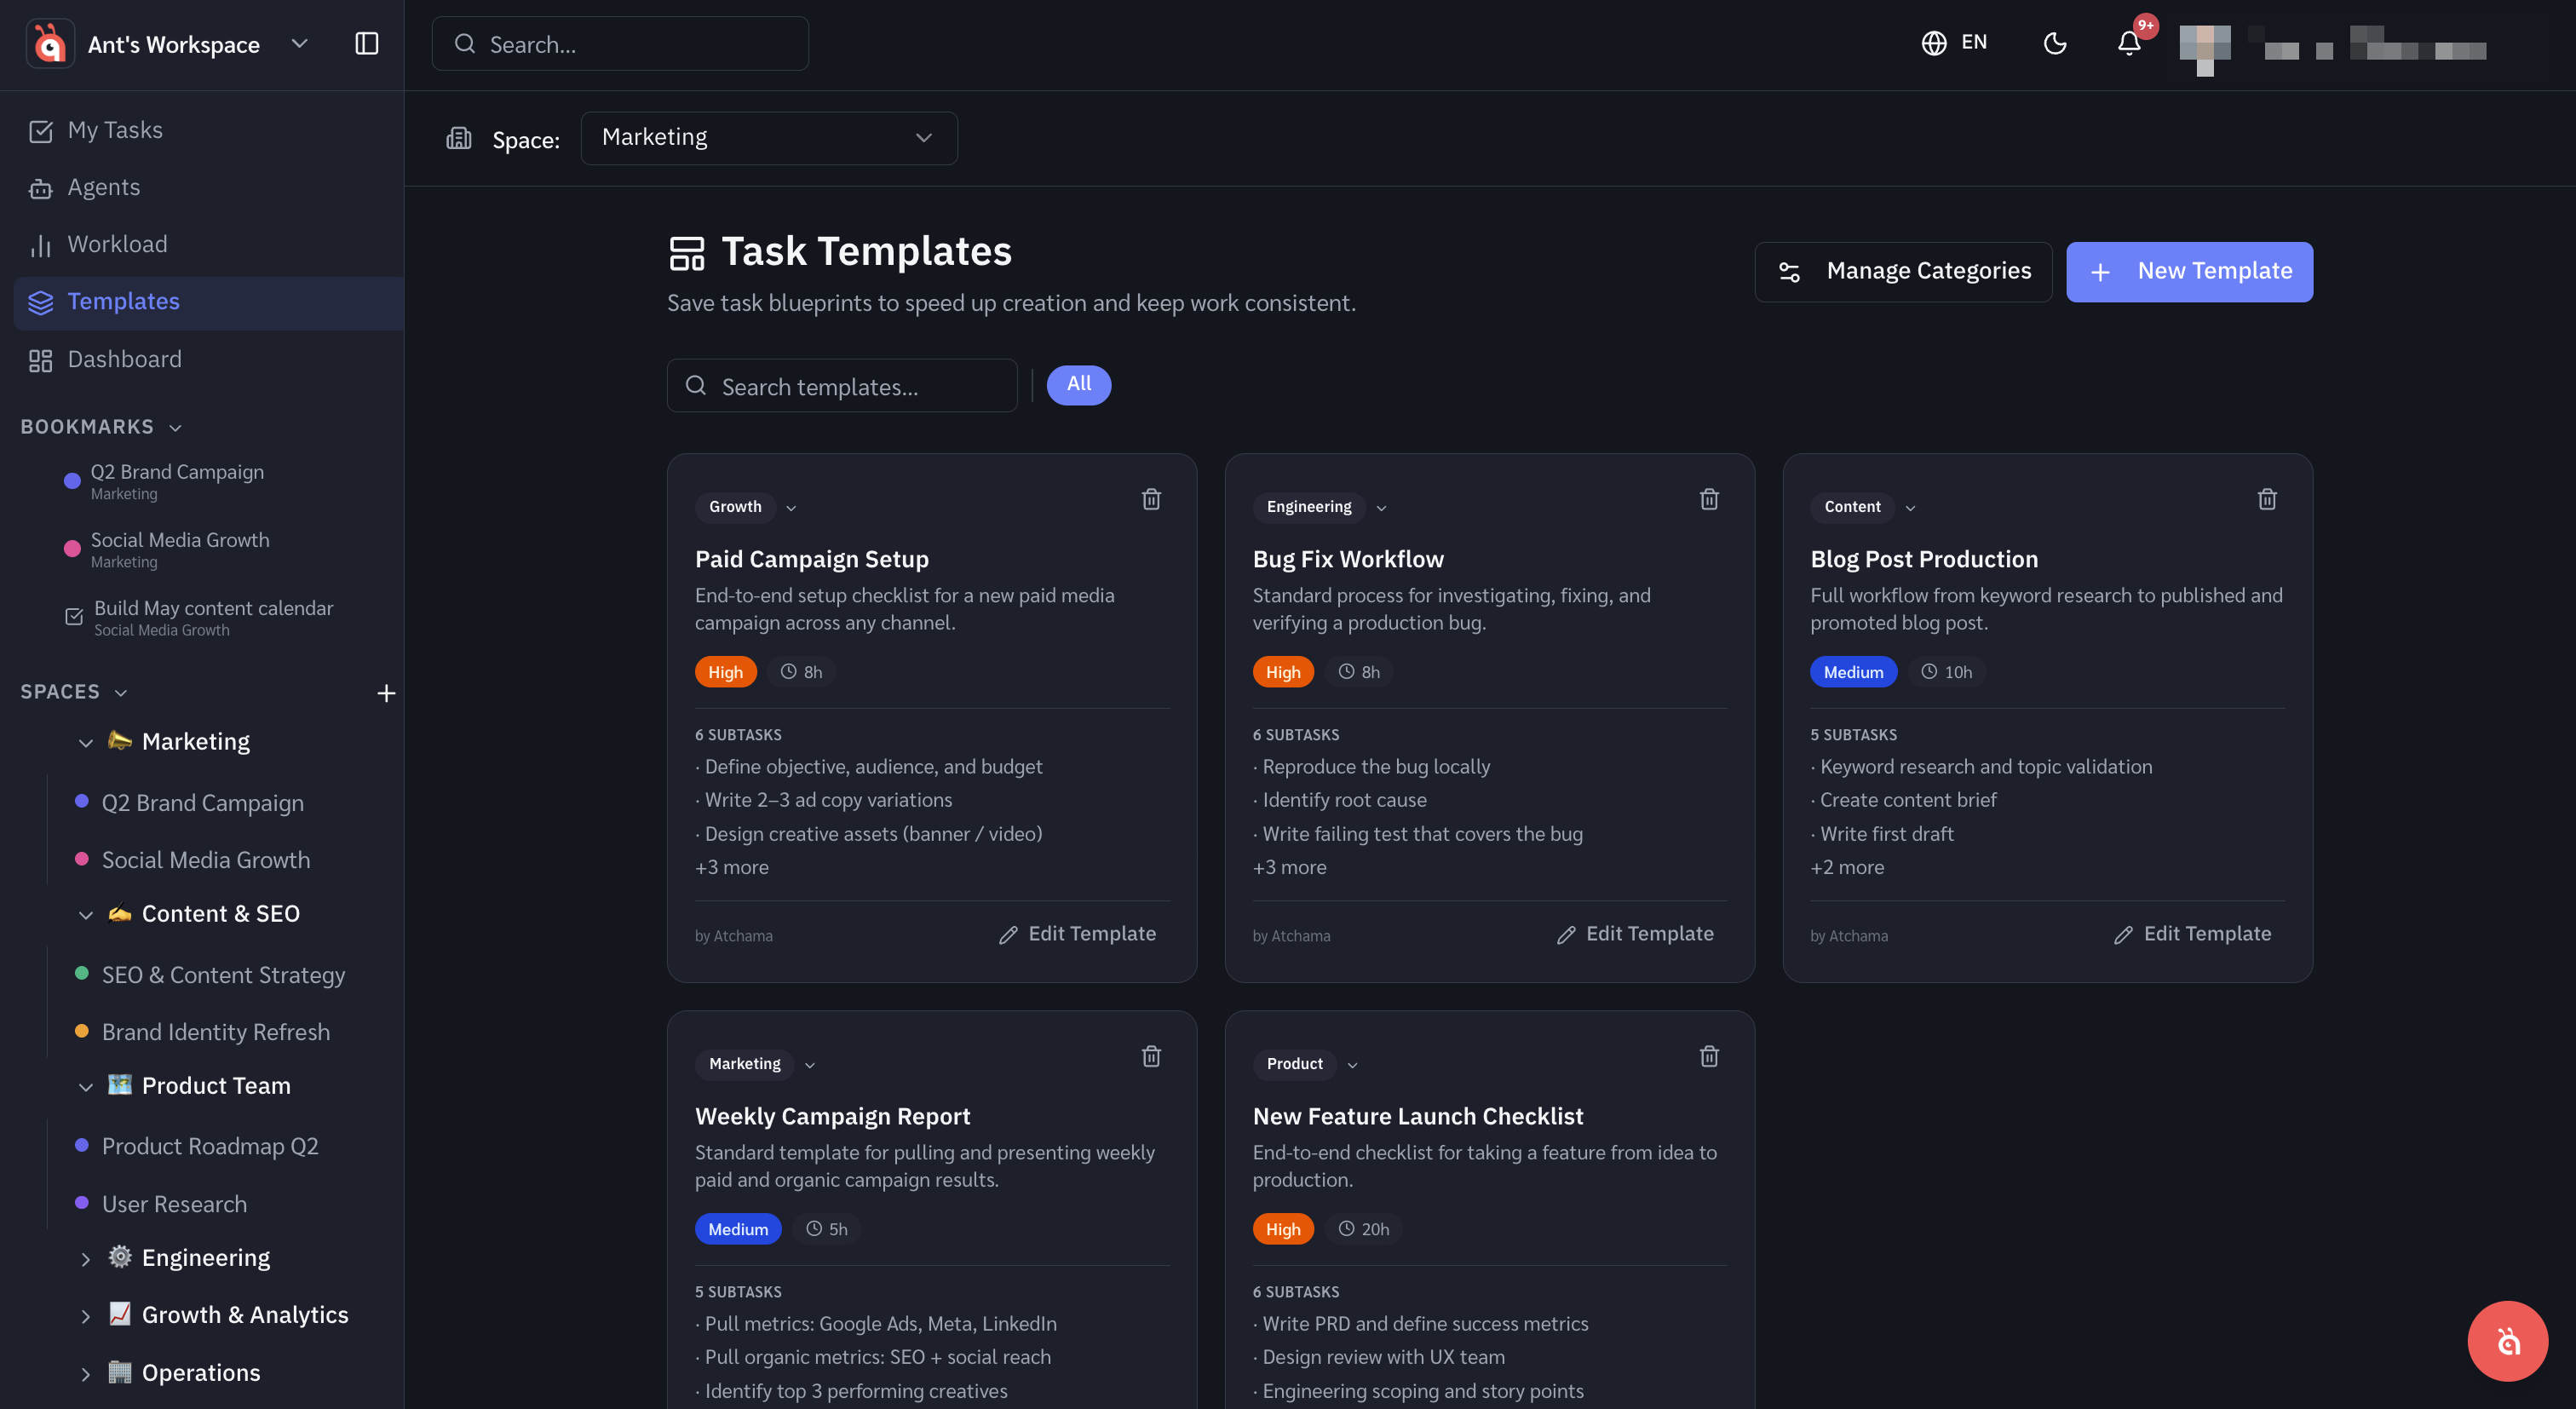Delete the Paid Campaign Setup template
This screenshot has width=2576, height=1409.
(x=1151, y=499)
